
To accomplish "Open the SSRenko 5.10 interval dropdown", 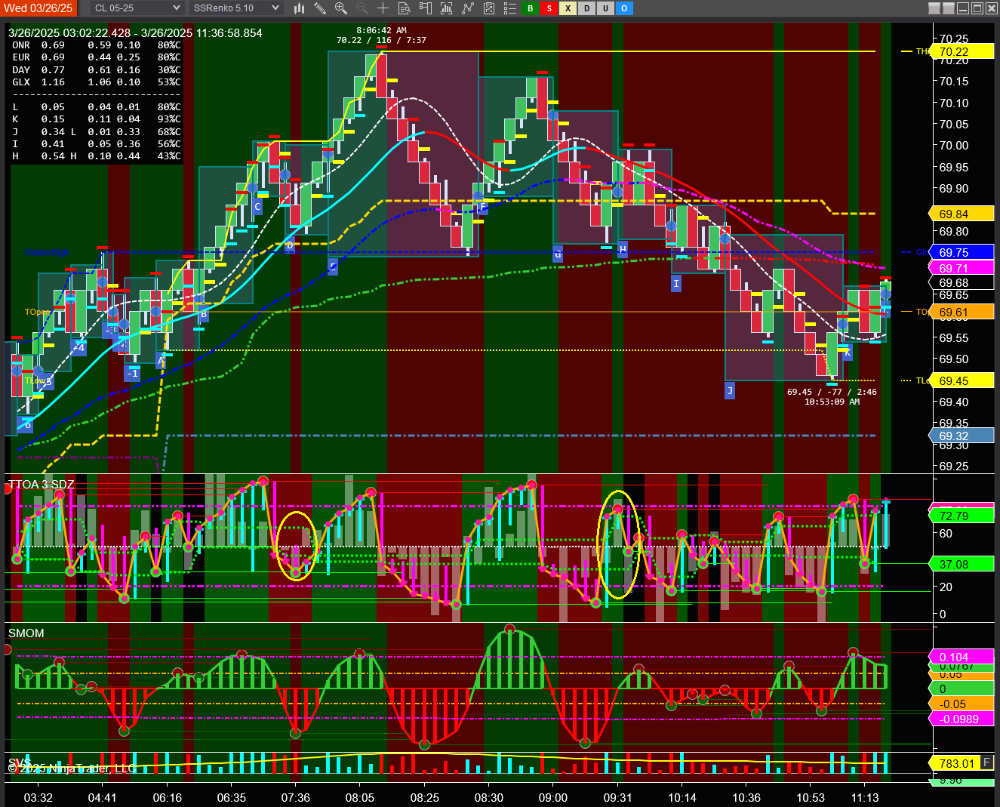I will [x=235, y=8].
